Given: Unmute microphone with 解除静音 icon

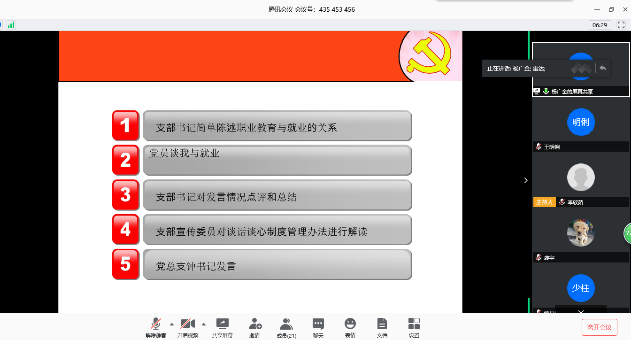Looking at the screenshot, I should (155, 324).
